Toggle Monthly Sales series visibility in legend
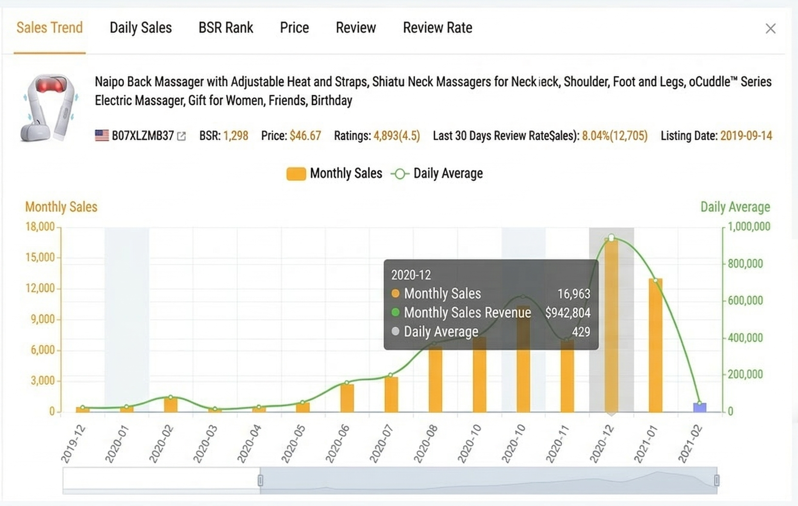 [346, 174]
